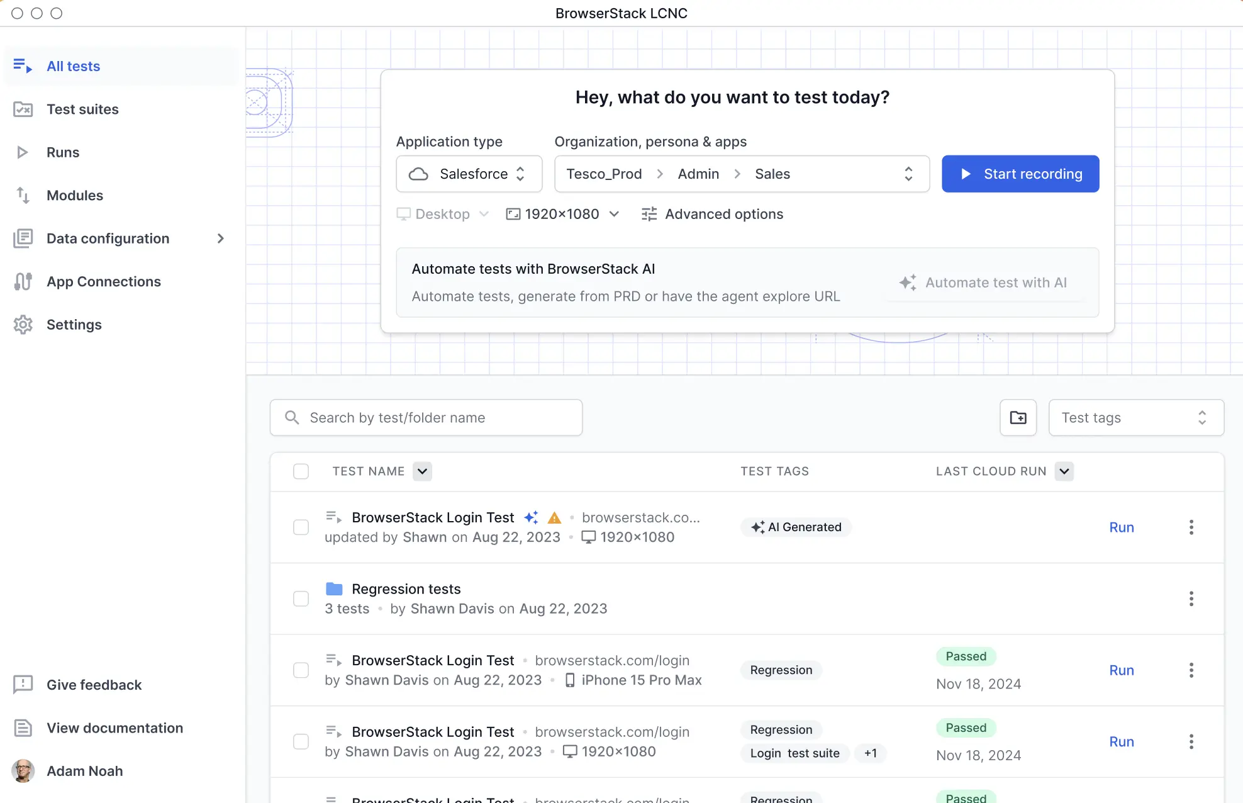Screen dimensions: 1243x803
Task: Run the test tagged Login test suite
Action: [1122, 742]
